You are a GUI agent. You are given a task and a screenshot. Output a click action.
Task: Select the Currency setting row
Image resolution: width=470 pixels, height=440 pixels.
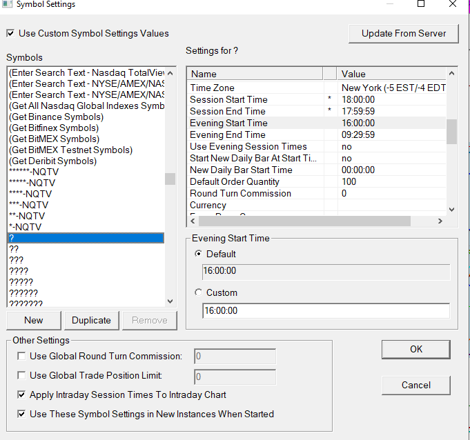click(x=317, y=205)
